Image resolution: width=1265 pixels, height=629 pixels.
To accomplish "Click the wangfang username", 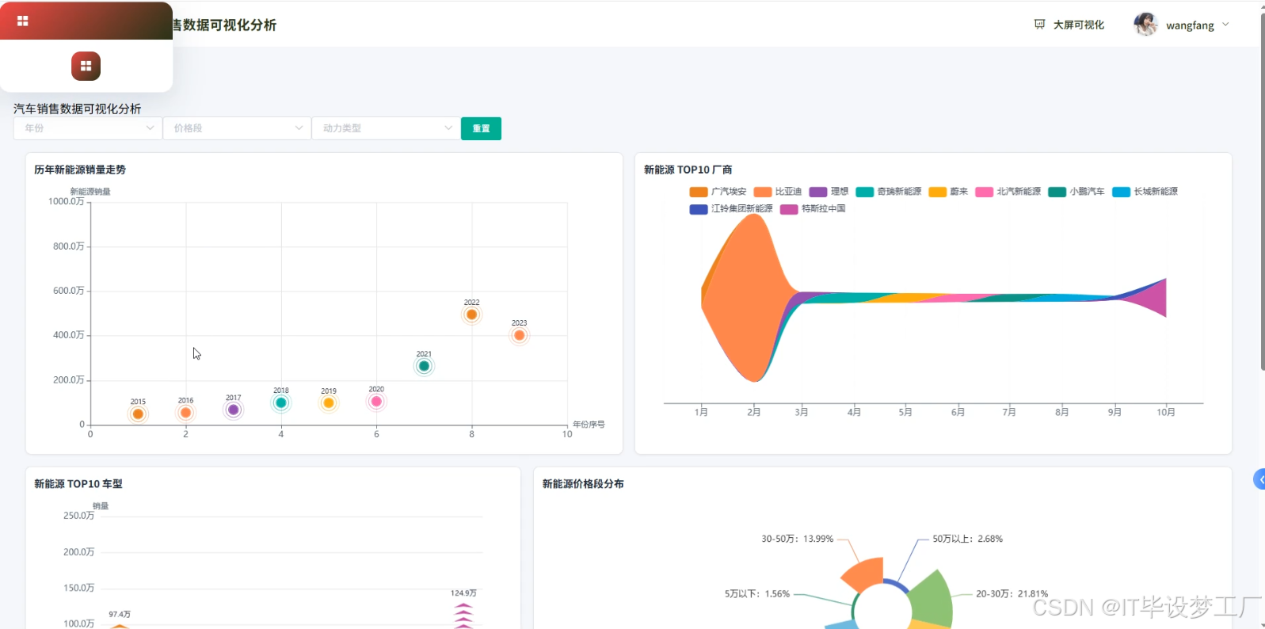I will click(x=1190, y=25).
